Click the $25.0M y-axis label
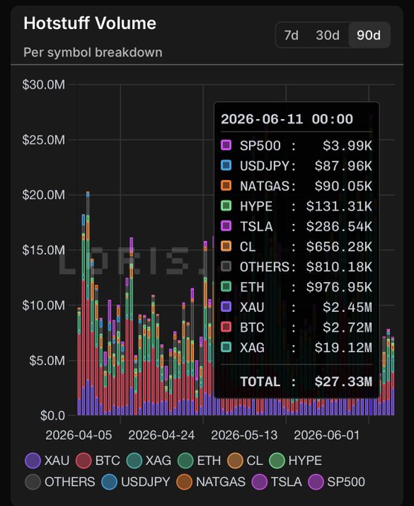 point(44,140)
